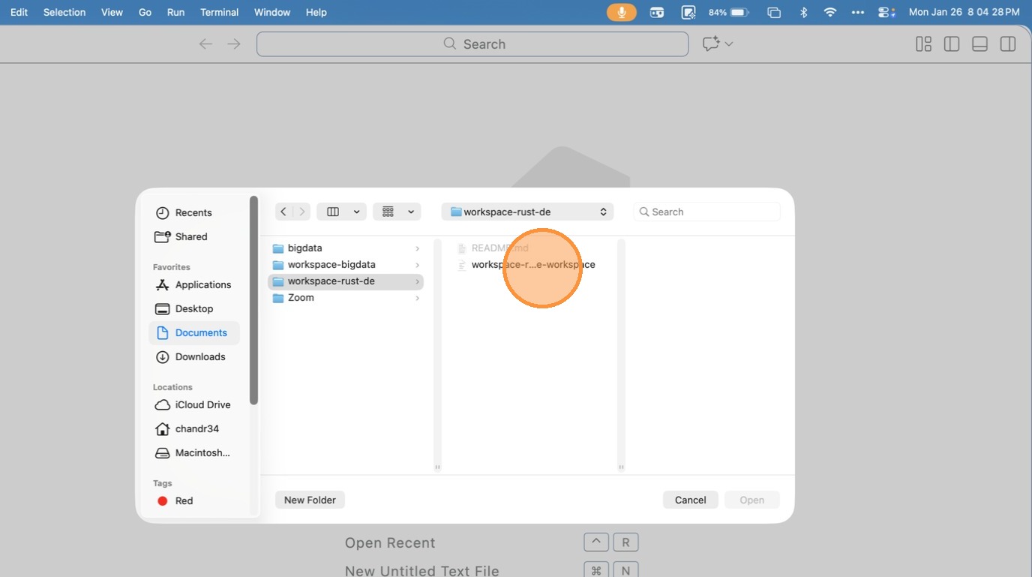
Task: Click the menu bar date and time
Action: [964, 12]
